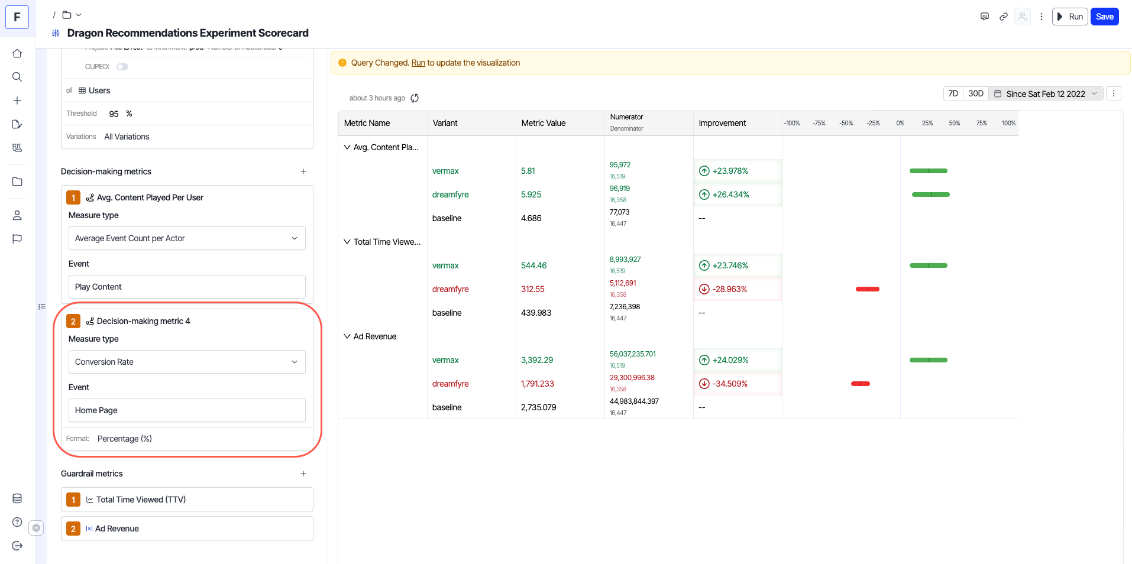Select the 7D time range
Screen dimensions: 1132x564
(953, 93)
